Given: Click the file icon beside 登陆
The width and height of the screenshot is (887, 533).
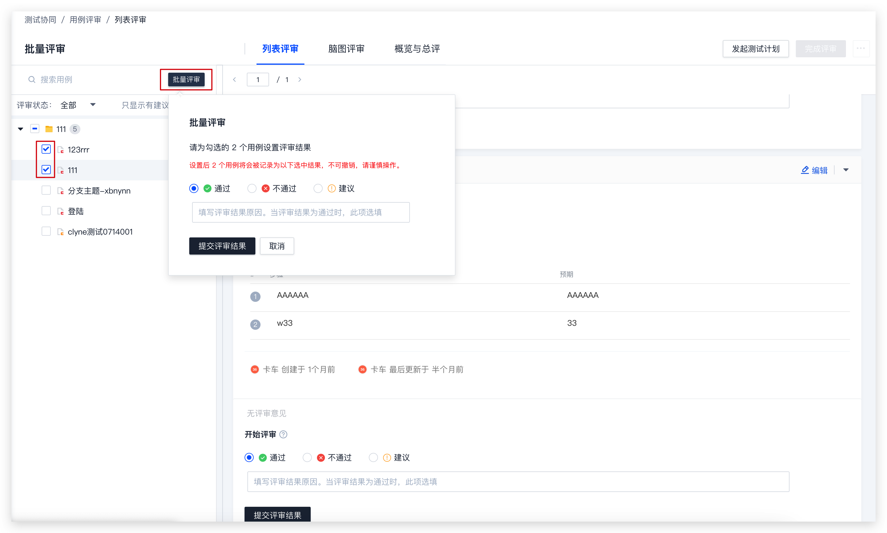Looking at the screenshot, I should point(61,211).
